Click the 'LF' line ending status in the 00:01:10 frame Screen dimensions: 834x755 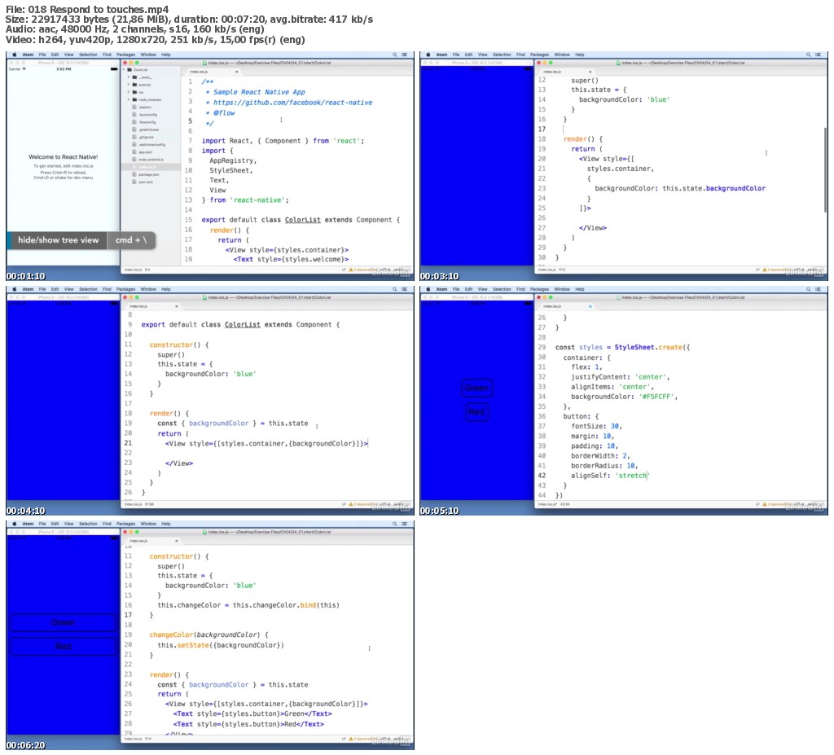pos(343,270)
